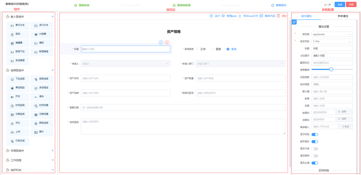Switch to 表单属性 tab

coord(343,16)
